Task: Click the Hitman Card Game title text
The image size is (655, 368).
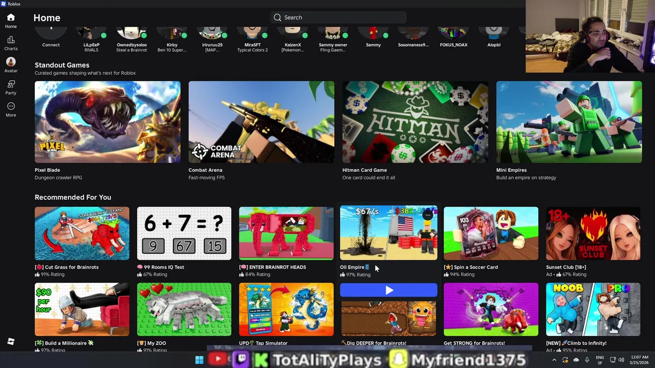Action: coord(364,170)
